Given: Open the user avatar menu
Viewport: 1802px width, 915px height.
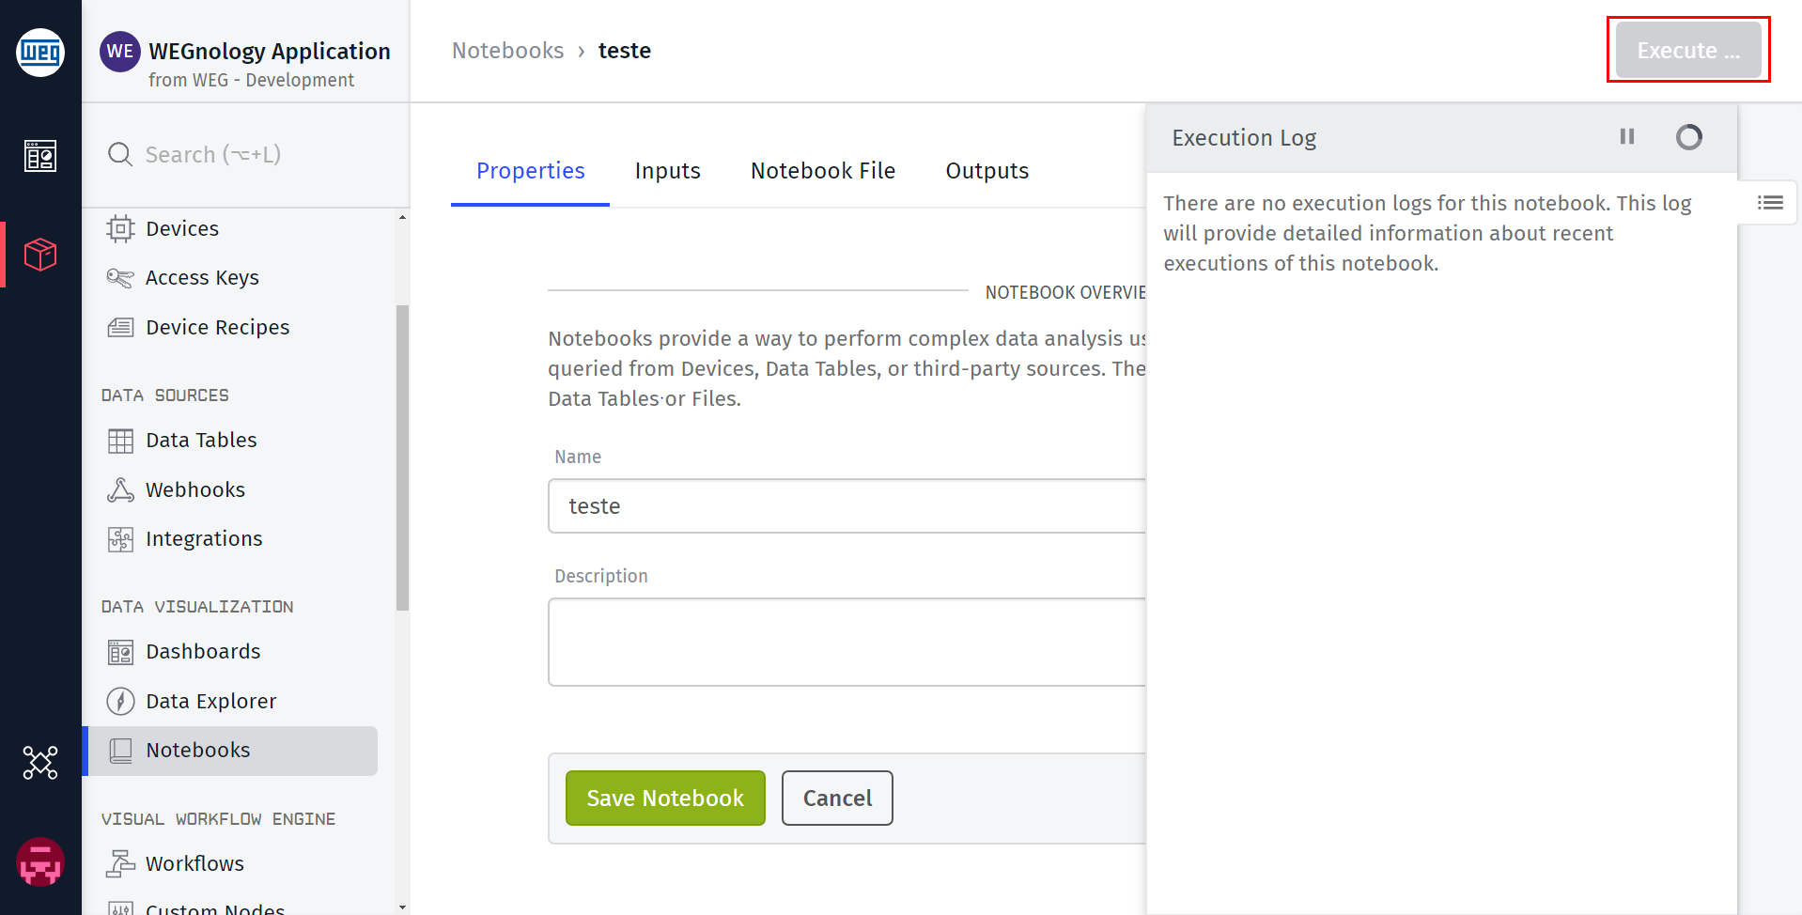Looking at the screenshot, I should coord(40,862).
